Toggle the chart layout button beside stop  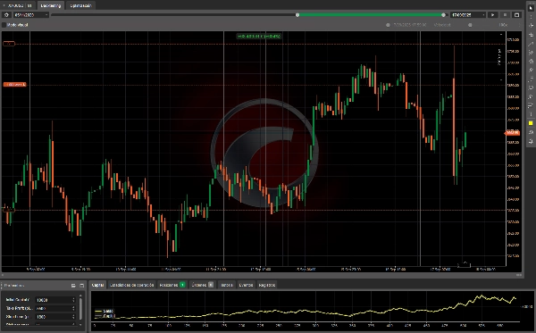tap(516, 15)
